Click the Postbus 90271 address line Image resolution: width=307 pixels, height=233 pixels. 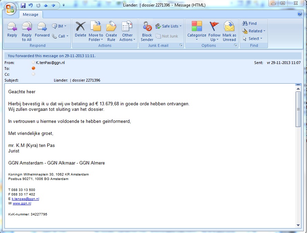38,179
